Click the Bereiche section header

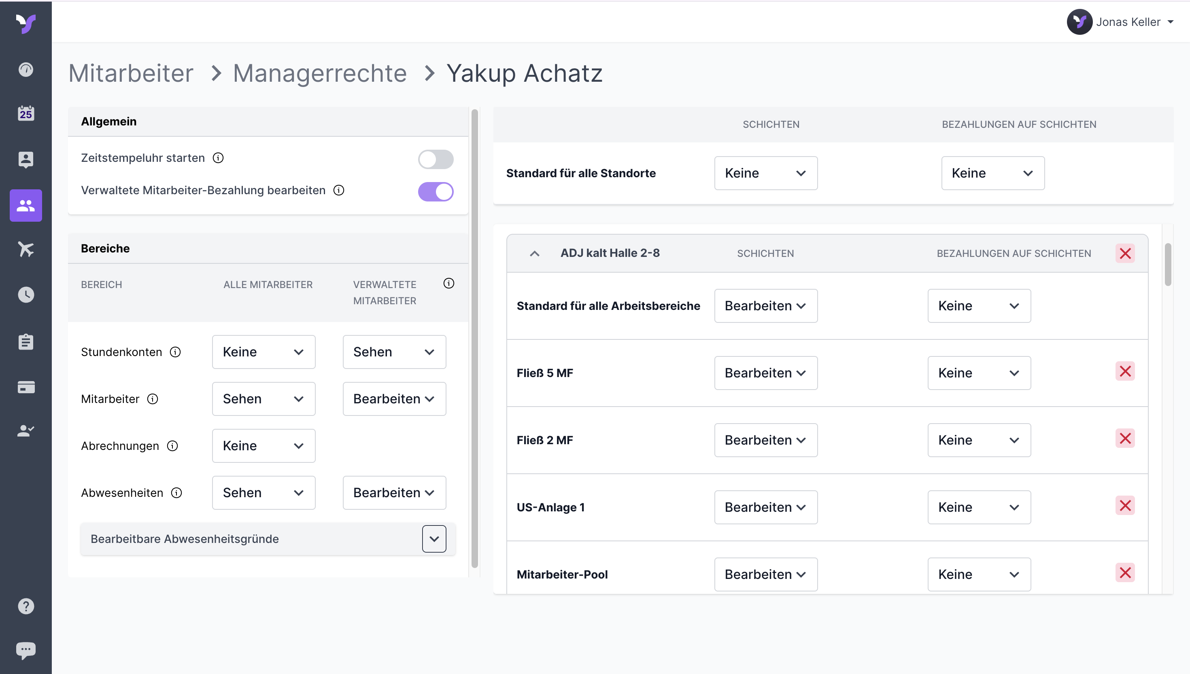(268, 248)
